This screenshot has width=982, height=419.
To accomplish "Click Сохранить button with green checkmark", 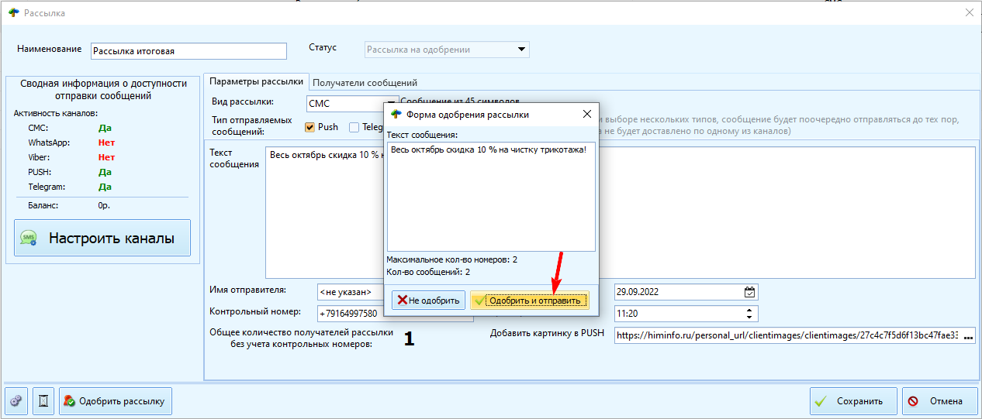I will pyautogui.click(x=852, y=401).
